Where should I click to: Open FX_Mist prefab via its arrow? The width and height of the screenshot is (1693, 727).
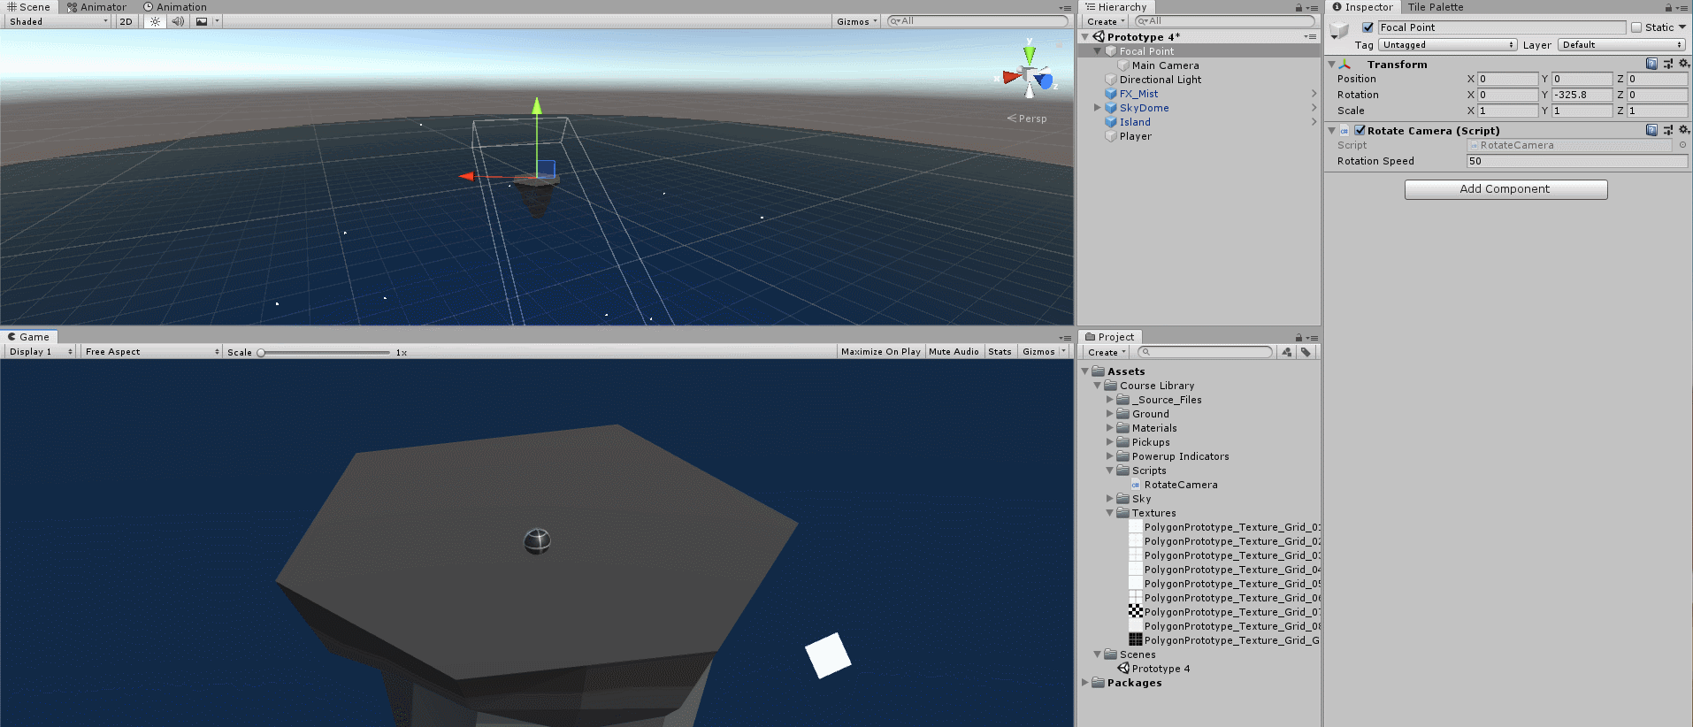pos(1314,94)
